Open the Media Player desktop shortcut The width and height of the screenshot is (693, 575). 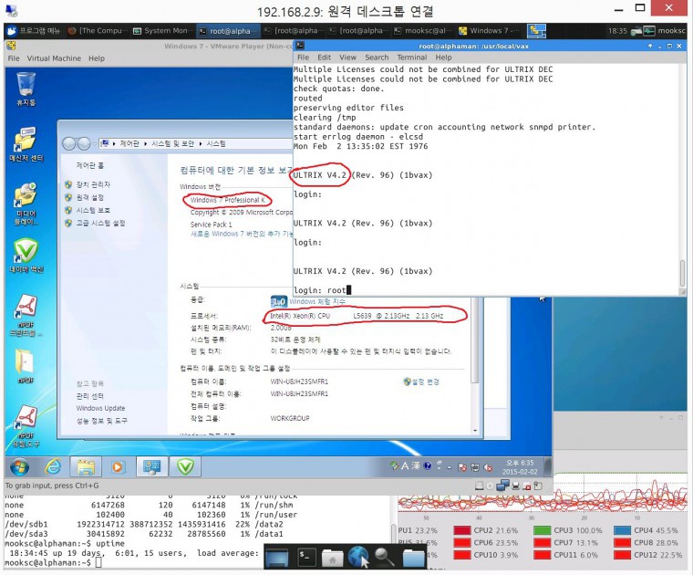click(x=26, y=204)
